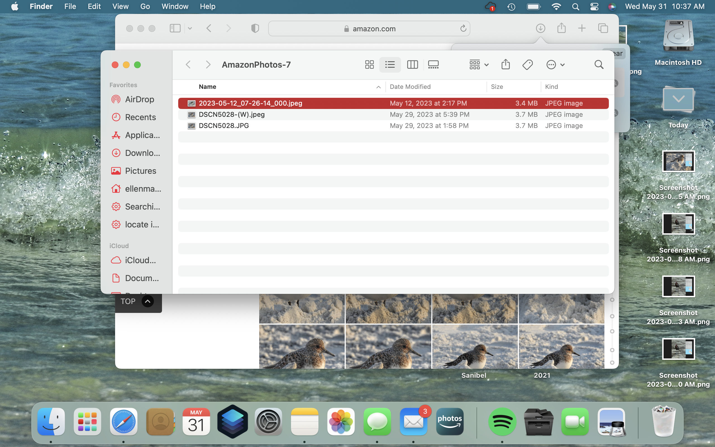Open Finder search magnifier

click(x=599, y=65)
